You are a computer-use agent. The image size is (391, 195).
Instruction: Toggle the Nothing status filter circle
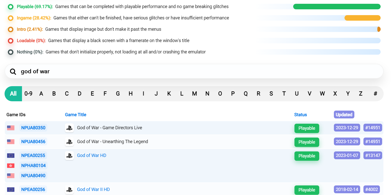tap(11, 52)
